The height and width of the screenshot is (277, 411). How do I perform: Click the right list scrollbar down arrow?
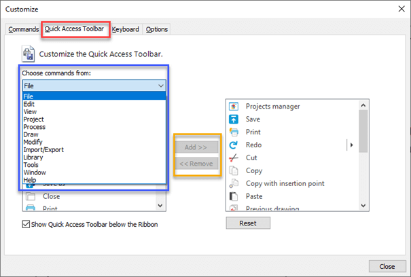point(363,206)
